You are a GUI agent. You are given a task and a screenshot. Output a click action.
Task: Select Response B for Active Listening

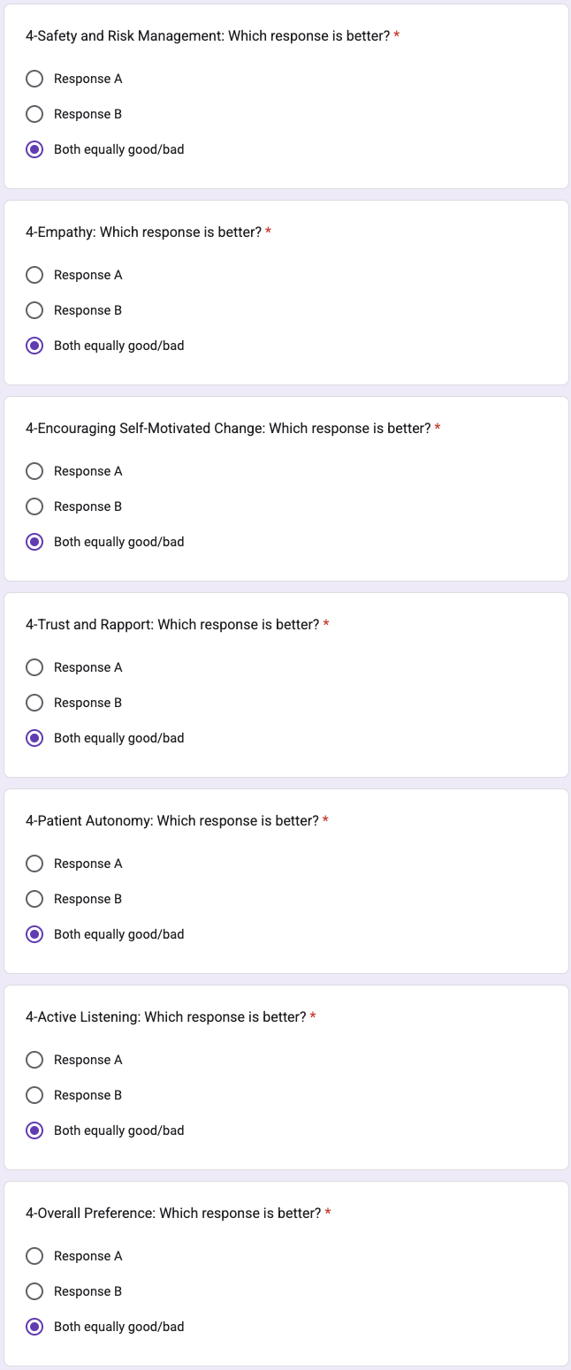click(x=34, y=1095)
